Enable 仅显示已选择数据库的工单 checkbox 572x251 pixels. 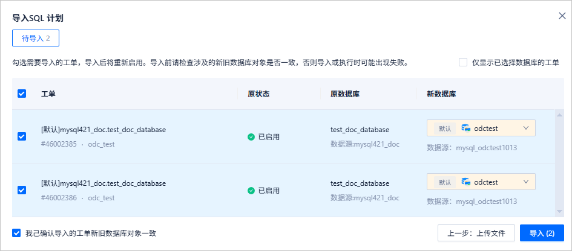463,62
